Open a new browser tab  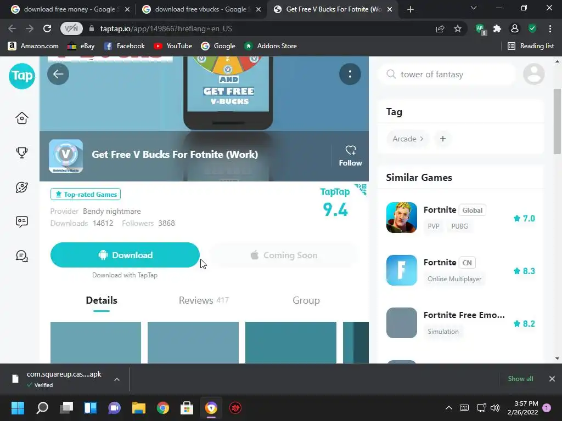411,9
